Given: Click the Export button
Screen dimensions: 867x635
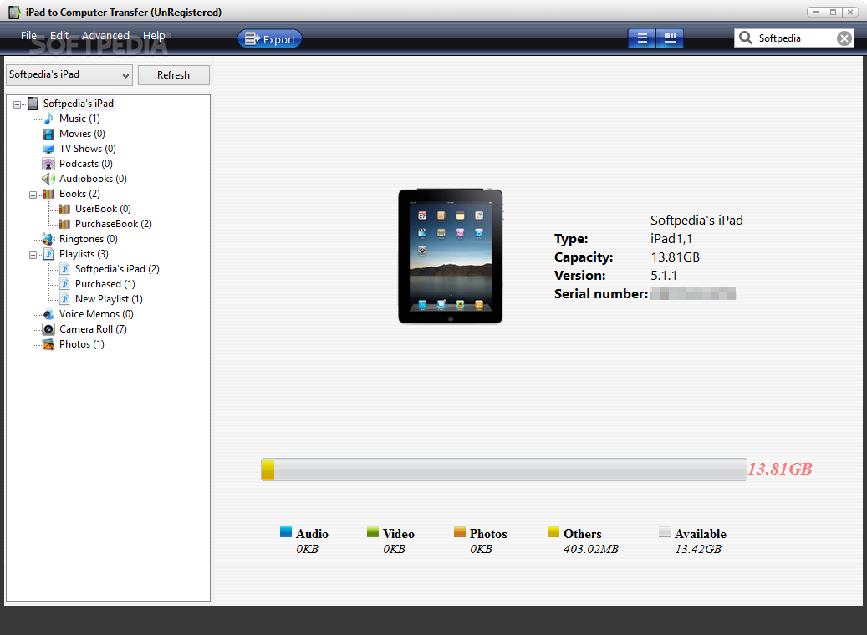Looking at the screenshot, I should click(270, 39).
